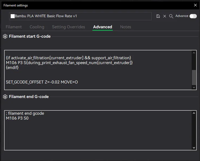Viewport: 200px width, 161px height.
Task: Click the start G-code scrollbar down arrow
Action: [x=194, y=87]
